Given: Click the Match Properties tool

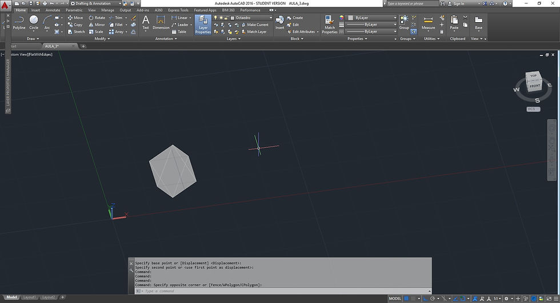Looking at the screenshot, I should [330, 24].
